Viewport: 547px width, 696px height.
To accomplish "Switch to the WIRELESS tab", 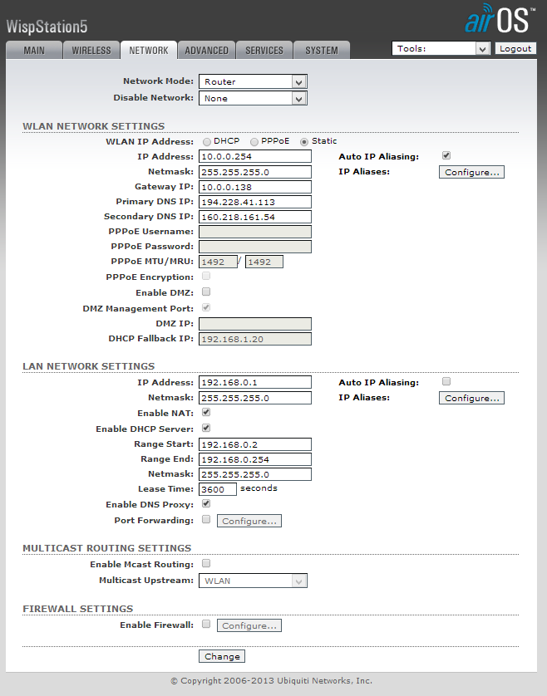I will [91, 50].
